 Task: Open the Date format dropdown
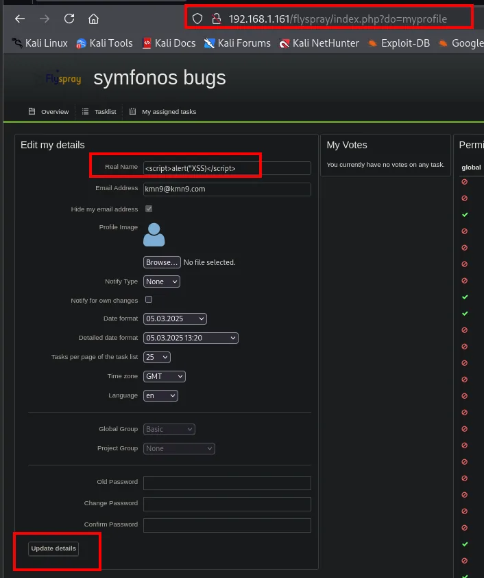click(175, 319)
